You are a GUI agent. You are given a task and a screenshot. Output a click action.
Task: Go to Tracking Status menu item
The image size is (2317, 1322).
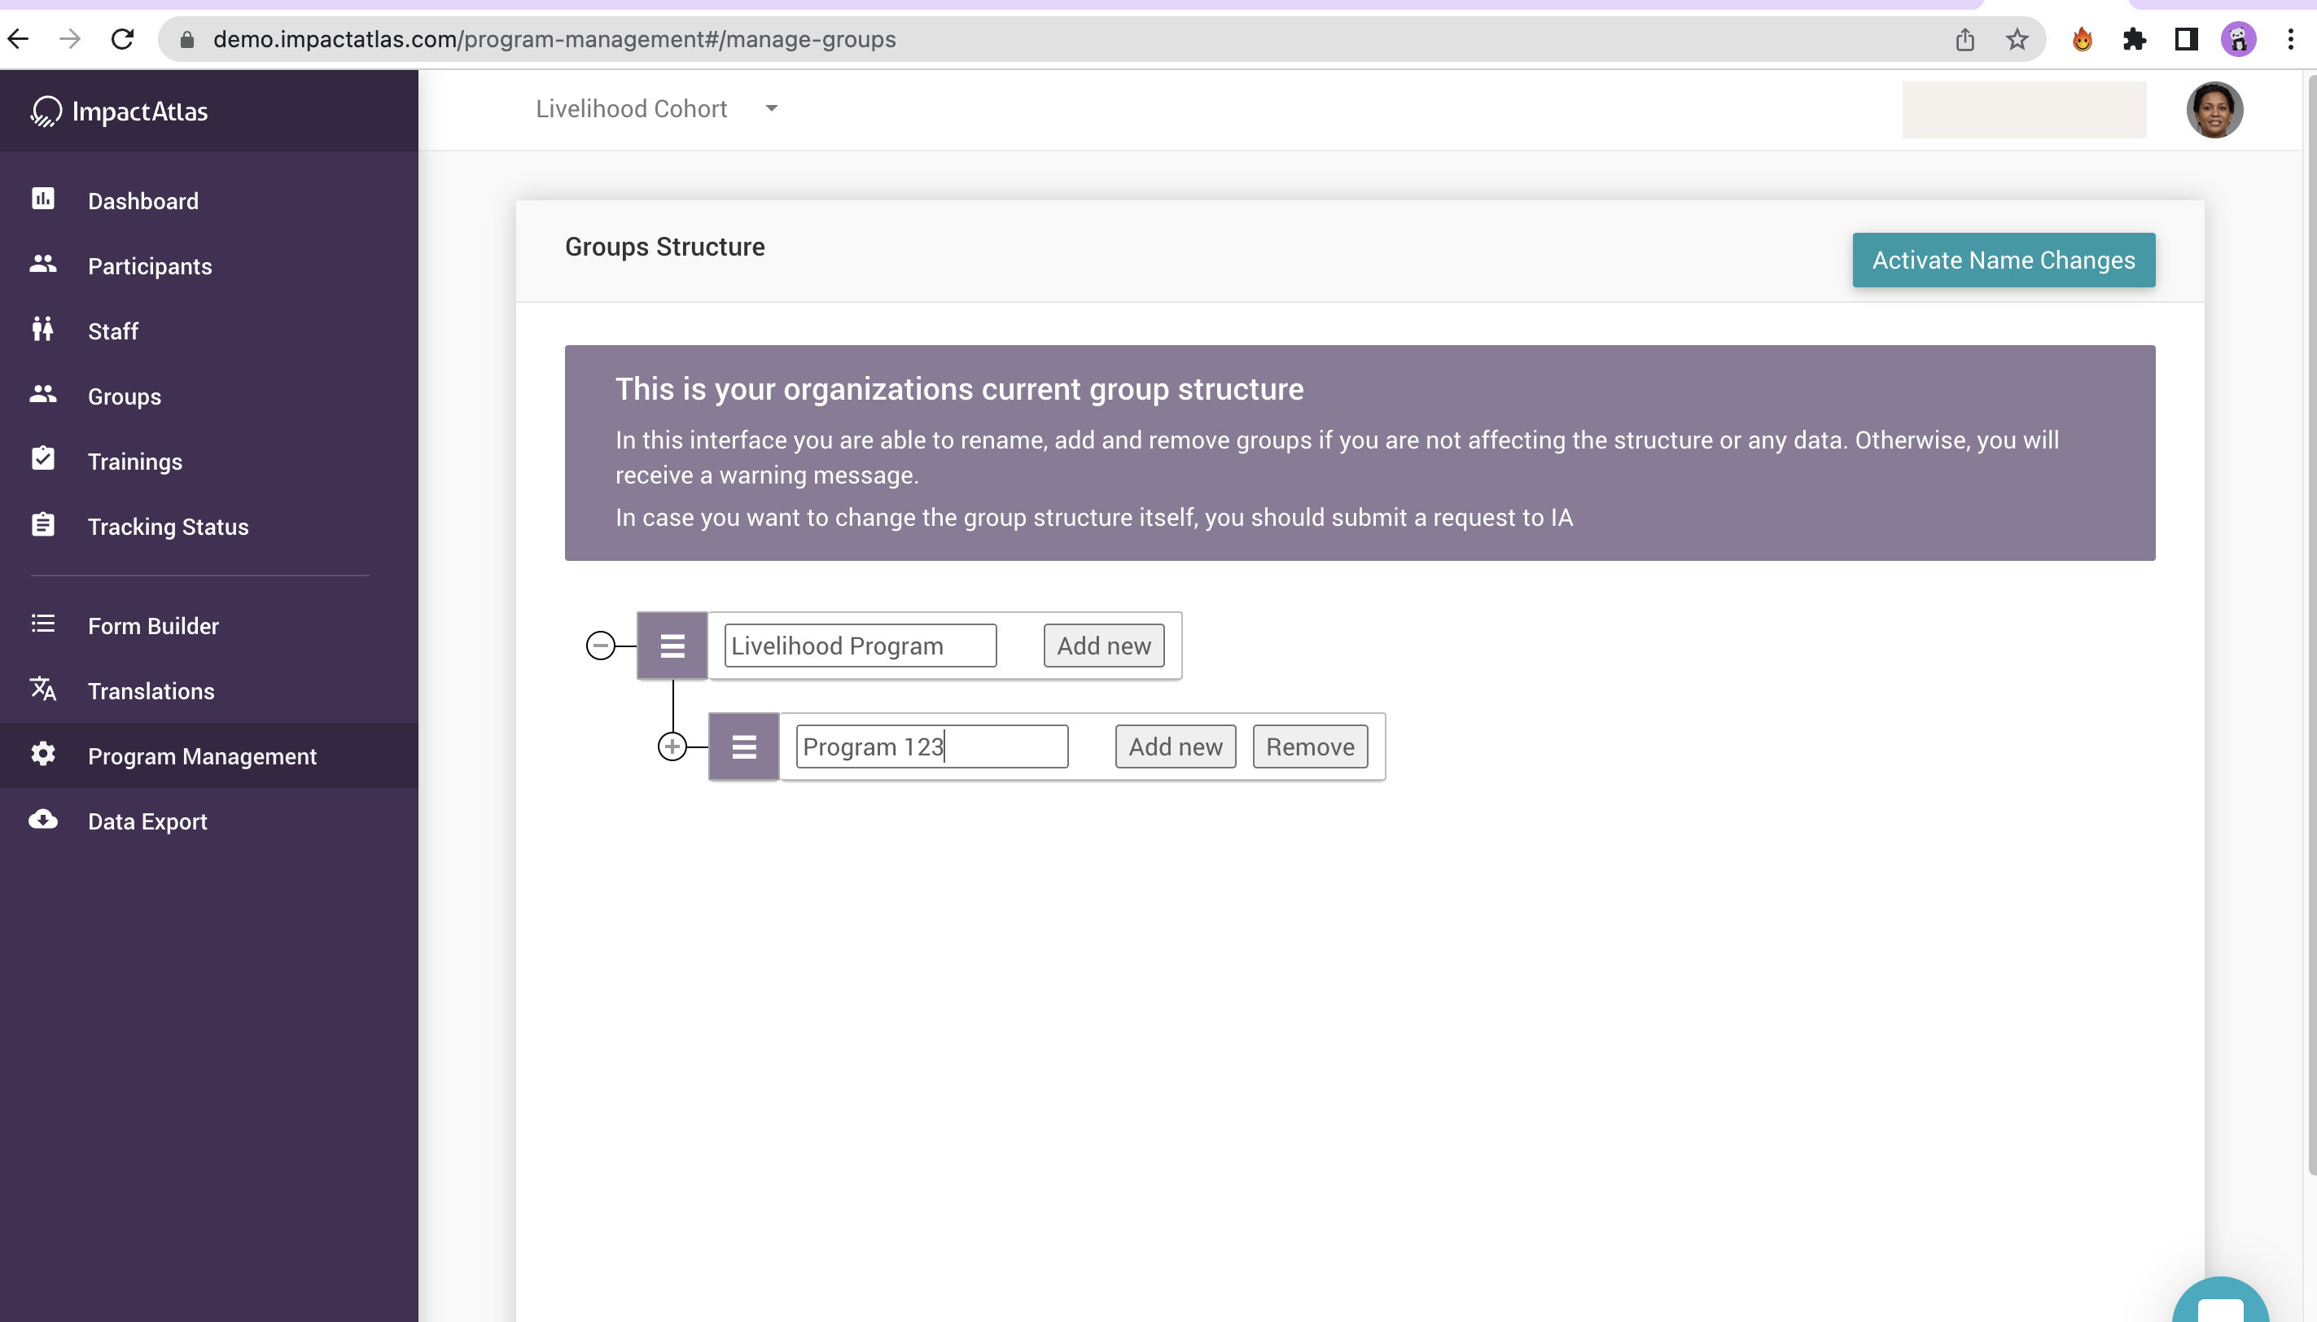(x=168, y=527)
